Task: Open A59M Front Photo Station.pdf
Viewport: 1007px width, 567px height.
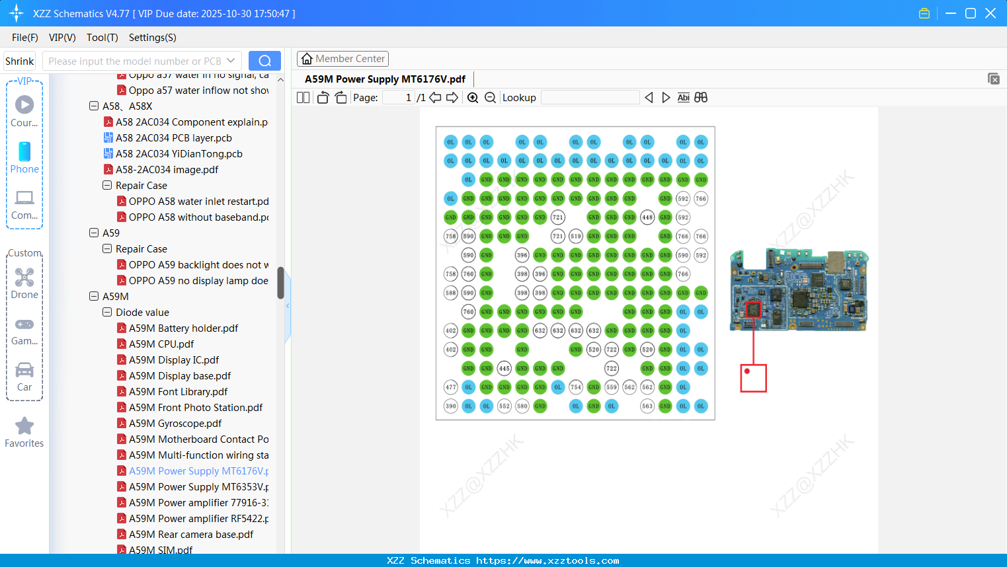Action: coord(196,408)
